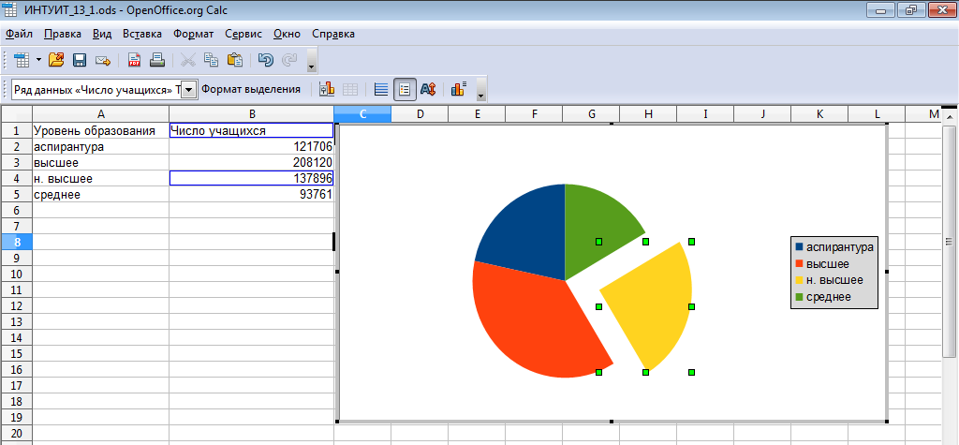Image resolution: width=959 pixels, height=445 pixels.
Task: Toggle legend on/off icon
Action: click(405, 89)
